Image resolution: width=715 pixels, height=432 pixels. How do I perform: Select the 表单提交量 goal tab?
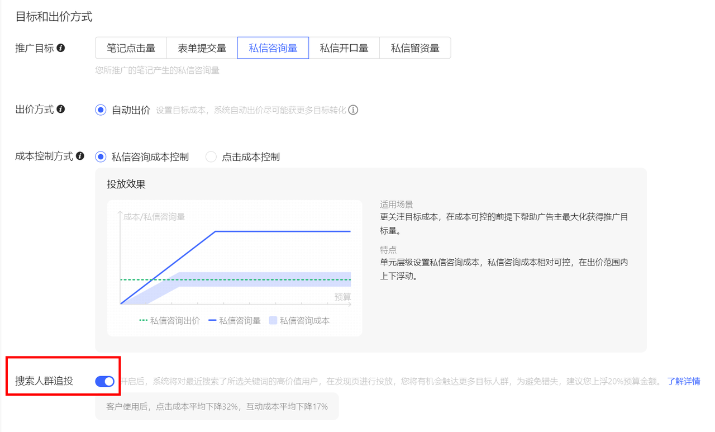click(x=202, y=48)
